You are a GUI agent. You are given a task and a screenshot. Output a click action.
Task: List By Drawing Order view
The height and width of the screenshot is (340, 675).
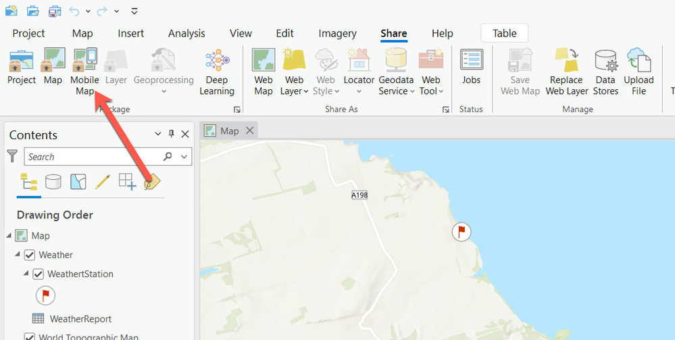(x=29, y=182)
